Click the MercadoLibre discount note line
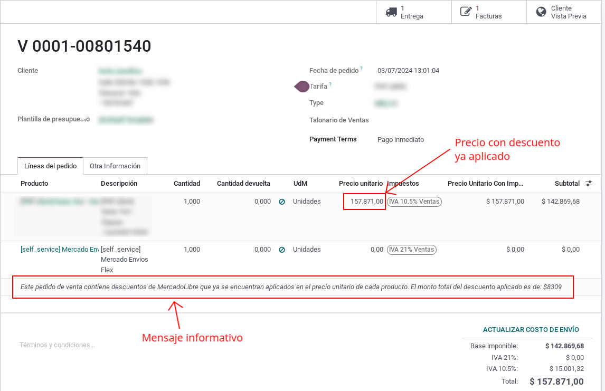This screenshot has width=605, height=391. point(291,287)
